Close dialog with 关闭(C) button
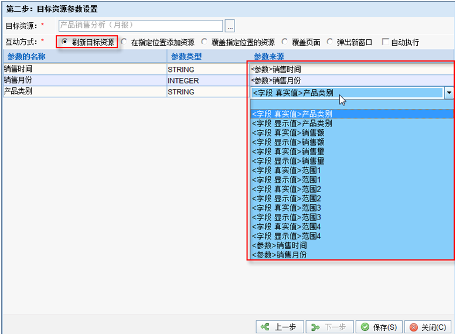 pyautogui.click(x=428, y=327)
